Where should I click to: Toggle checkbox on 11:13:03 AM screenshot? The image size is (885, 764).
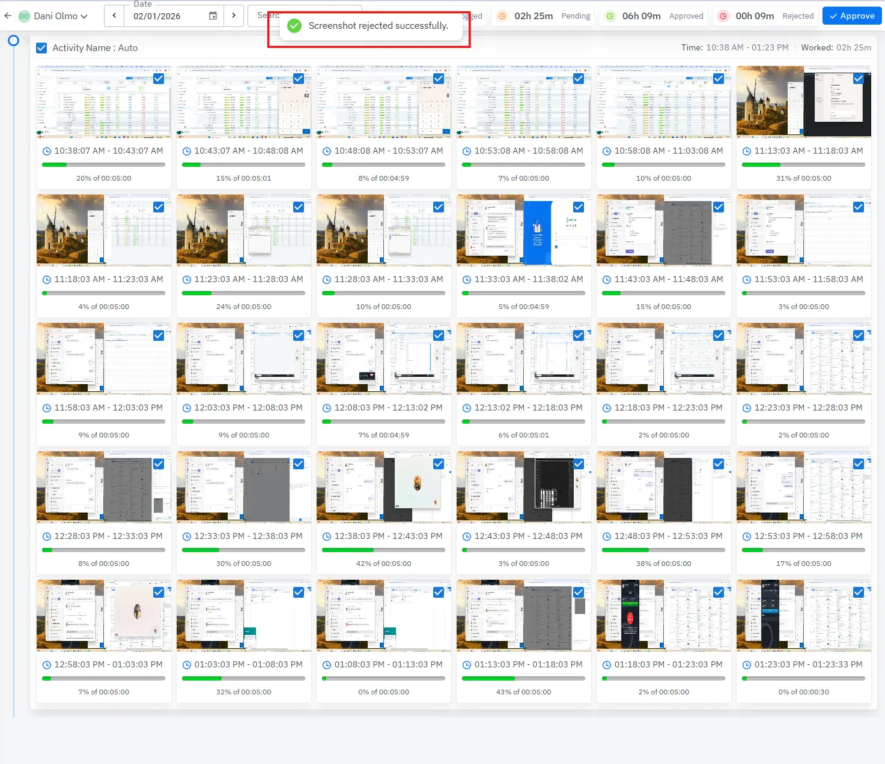(859, 79)
